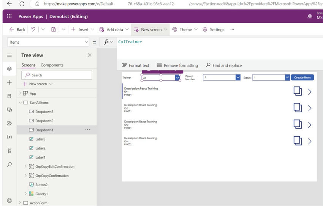This screenshot has width=323, height=206.
Task: Open the Data sidebar icon
Action: tap(9, 96)
